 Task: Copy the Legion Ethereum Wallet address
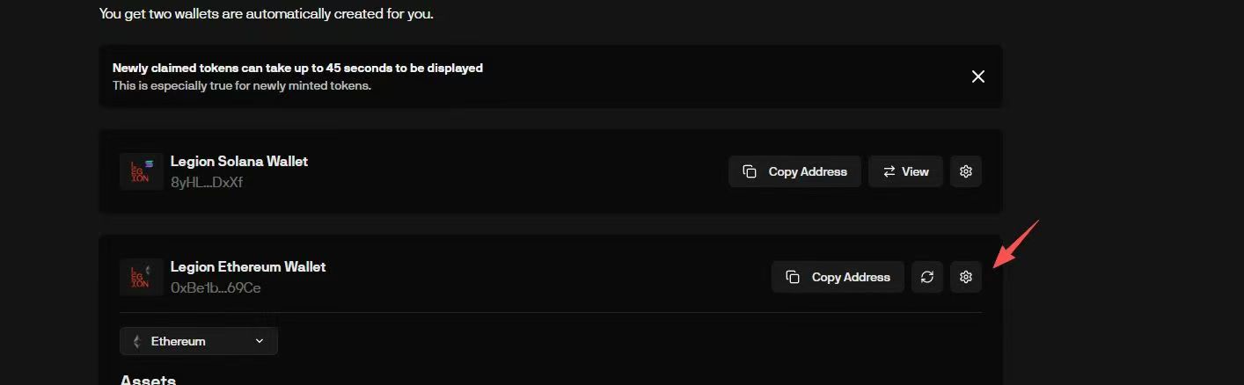click(x=838, y=277)
